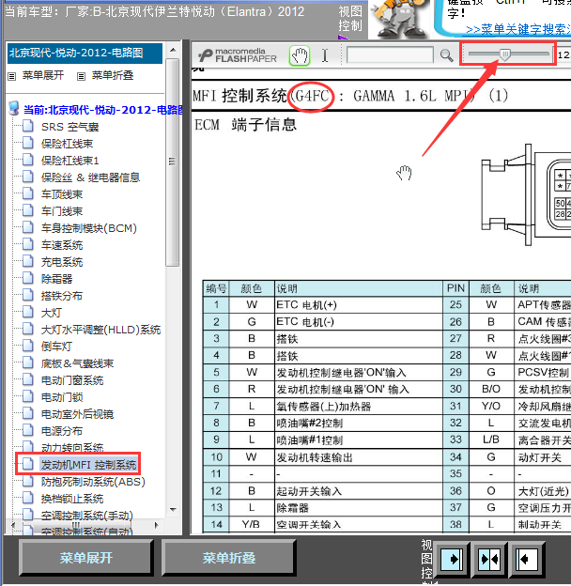Viewport: 571px width, 586px height.
Task: Click the PIN column header in table
Action: (455, 288)
